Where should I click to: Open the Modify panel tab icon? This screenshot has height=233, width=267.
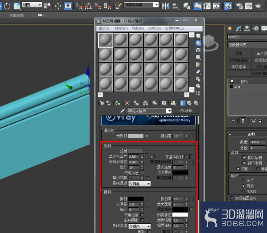[x=239, y=28]
